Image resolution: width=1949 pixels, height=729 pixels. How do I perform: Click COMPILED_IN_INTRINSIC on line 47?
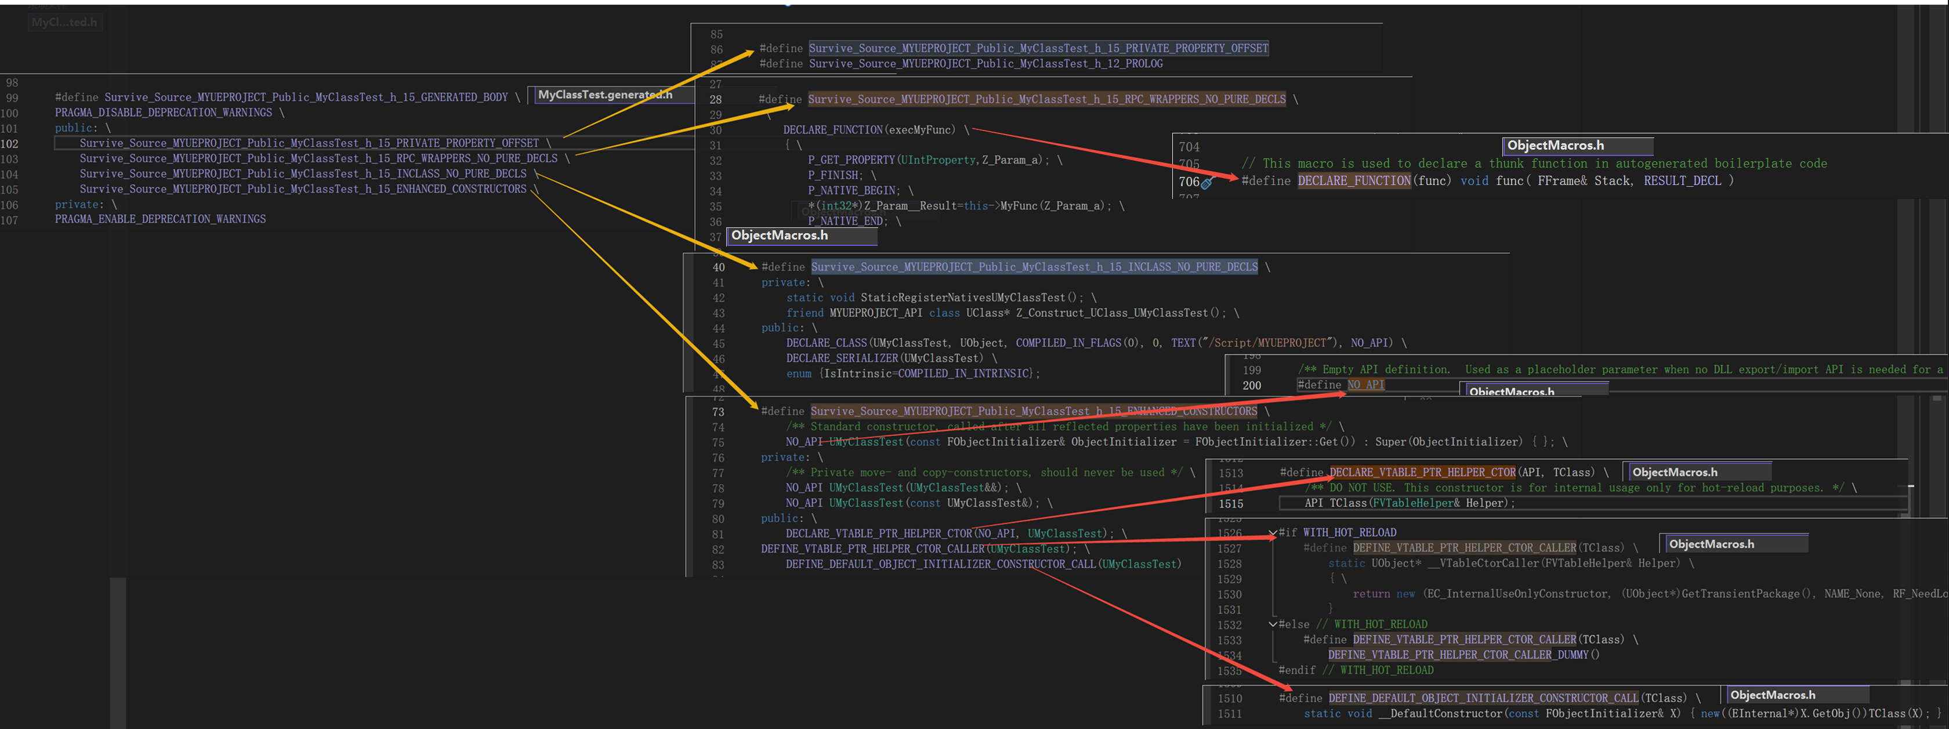(964, 373)
